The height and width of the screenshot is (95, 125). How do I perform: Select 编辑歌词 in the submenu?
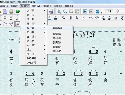point(60,28)
